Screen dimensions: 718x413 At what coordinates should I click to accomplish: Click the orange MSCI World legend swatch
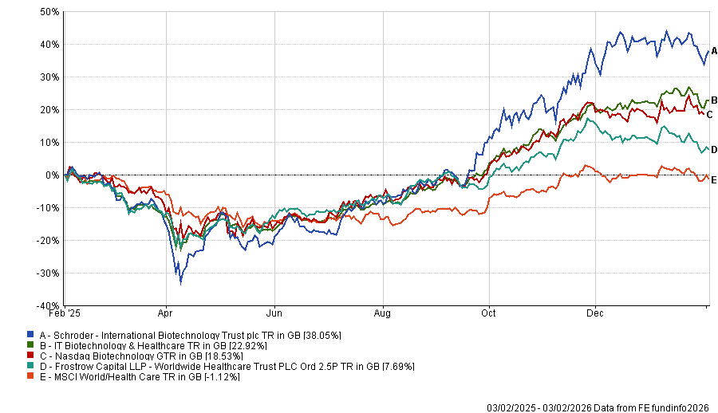coord(31,376)
